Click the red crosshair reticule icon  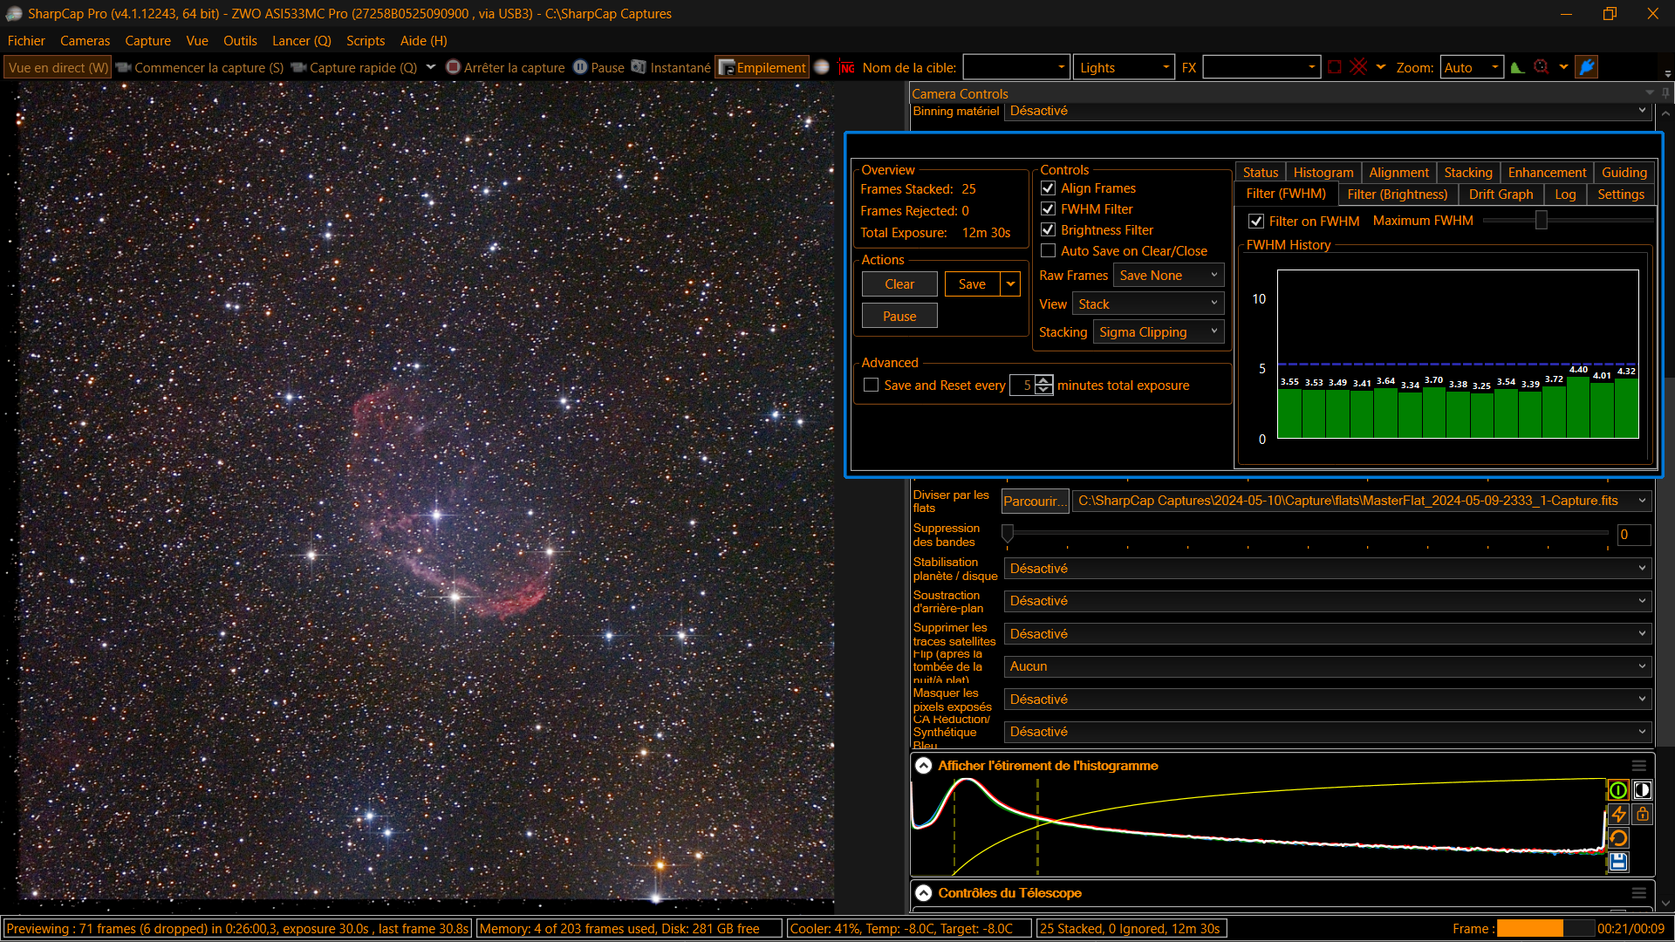point(1358,67)
